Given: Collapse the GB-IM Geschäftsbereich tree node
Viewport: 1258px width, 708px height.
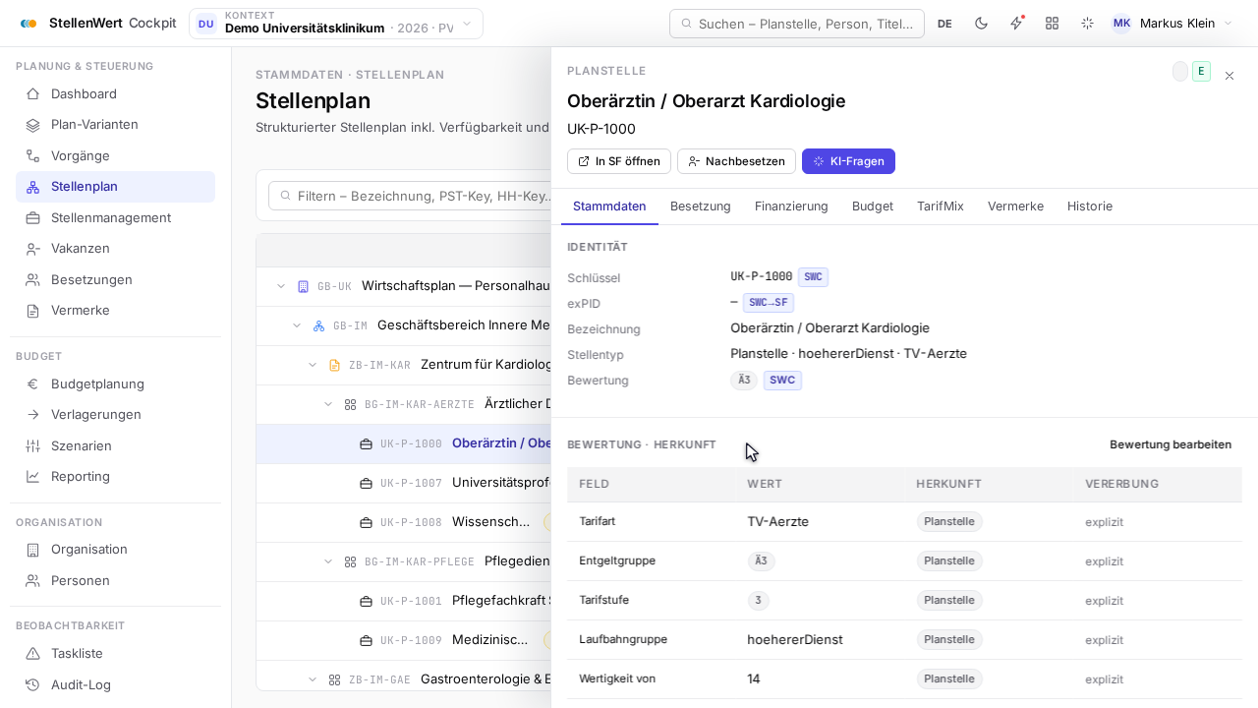Looking at the screenshot, I should point(297,325).
